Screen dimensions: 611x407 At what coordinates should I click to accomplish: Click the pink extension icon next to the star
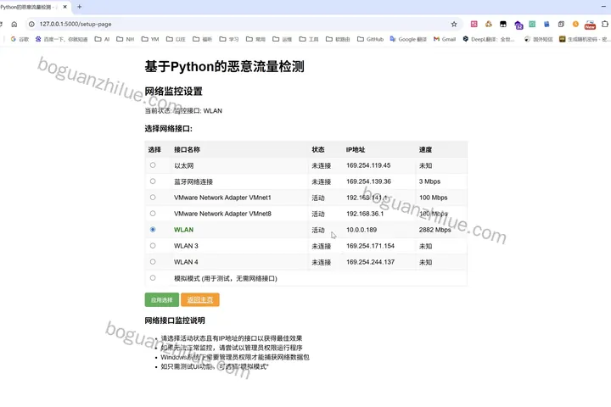pos(474,24)
